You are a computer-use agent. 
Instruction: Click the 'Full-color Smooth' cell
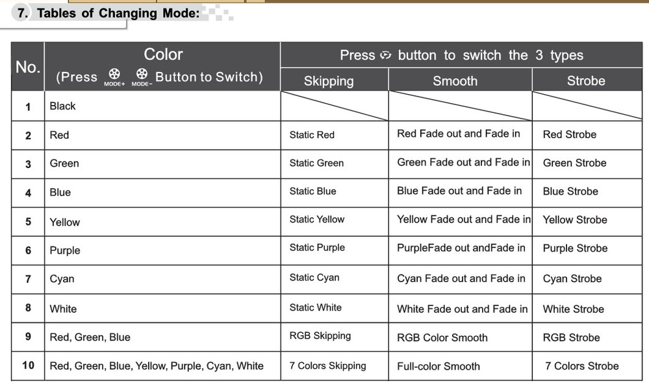click(460, 366)
